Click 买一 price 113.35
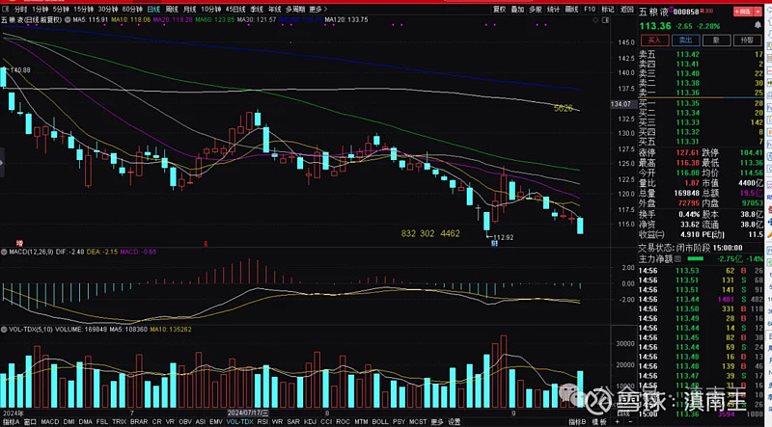 click(687, 103)
